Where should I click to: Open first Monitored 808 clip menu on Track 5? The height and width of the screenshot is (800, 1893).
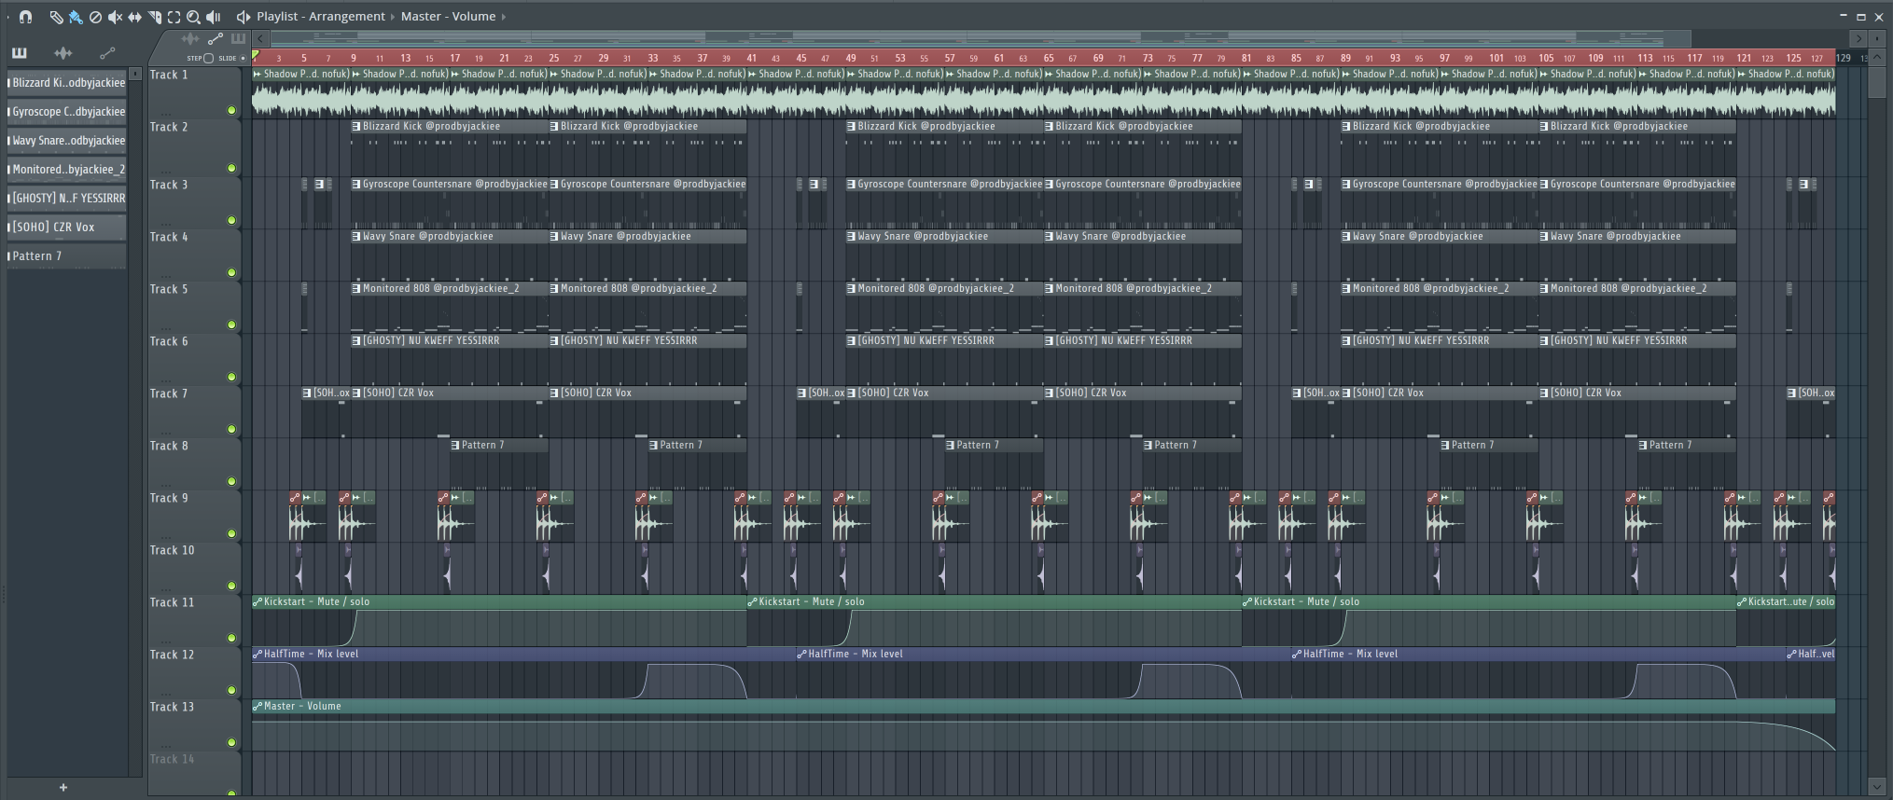pyautogui.click(x=356, y=289)
